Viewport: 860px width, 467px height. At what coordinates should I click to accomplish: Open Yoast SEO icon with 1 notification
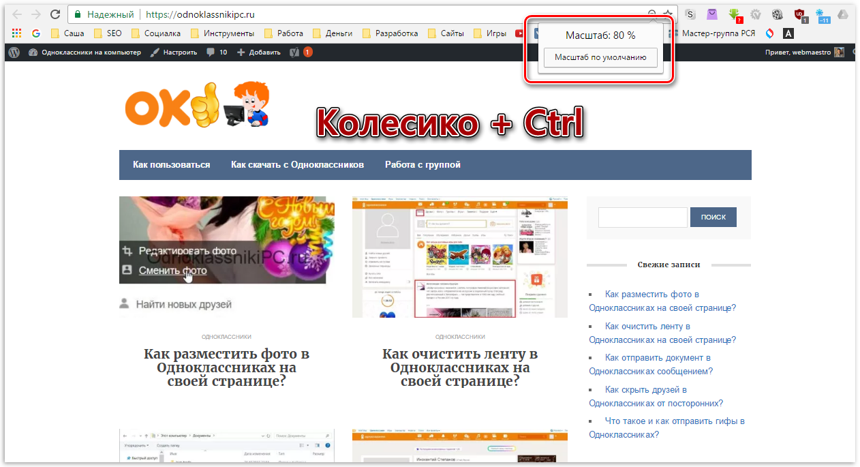point(301,52)
